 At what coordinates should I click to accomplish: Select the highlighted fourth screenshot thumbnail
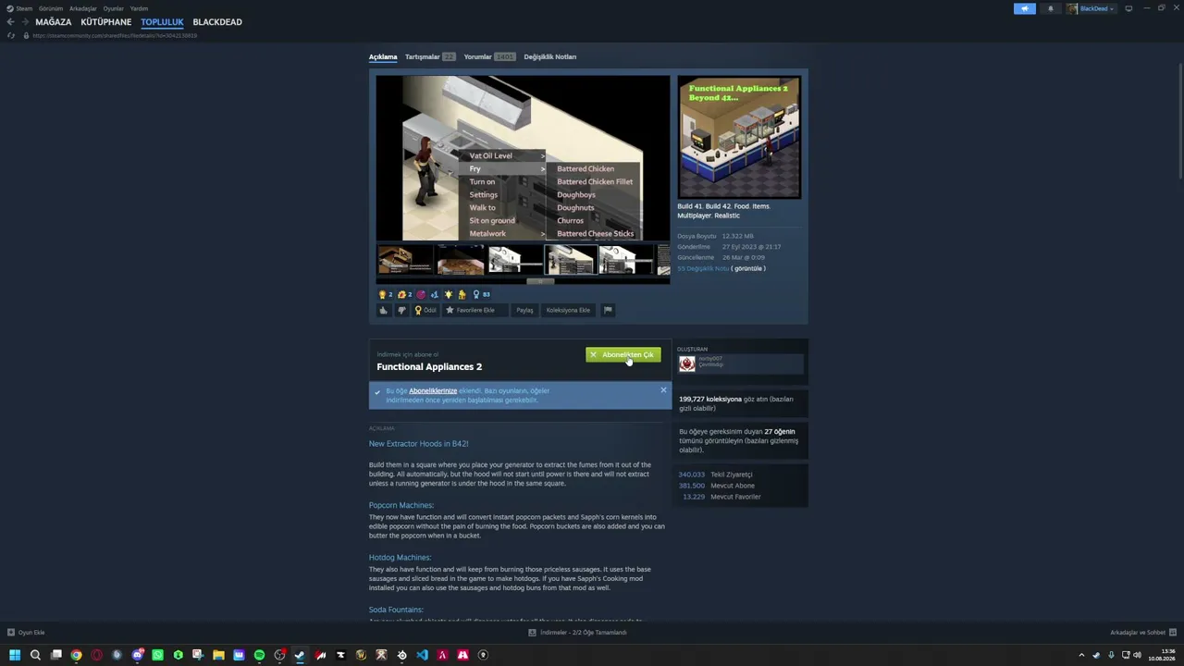pos(571,259)
